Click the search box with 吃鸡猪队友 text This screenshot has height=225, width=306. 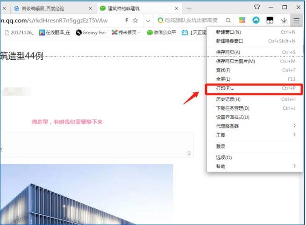(191, 20)
